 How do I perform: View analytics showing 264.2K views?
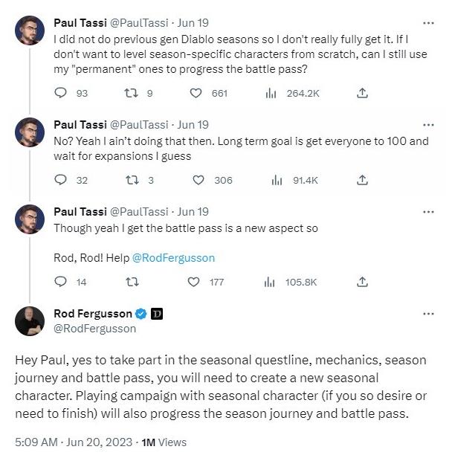(271, 93)
